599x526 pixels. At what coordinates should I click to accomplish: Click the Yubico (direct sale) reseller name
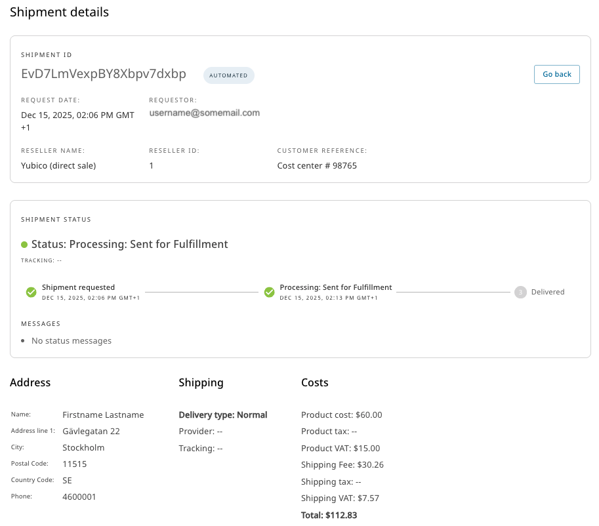click(58, 166)
